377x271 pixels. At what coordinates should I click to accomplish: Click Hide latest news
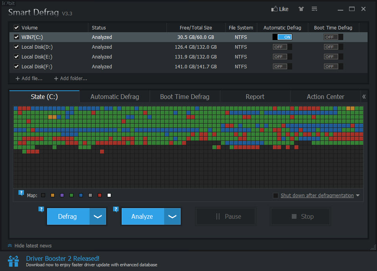(x=33, y=246)
